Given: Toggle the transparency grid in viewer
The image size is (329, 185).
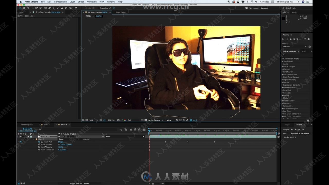Looking at the screenshot, I should pos(145,120).
